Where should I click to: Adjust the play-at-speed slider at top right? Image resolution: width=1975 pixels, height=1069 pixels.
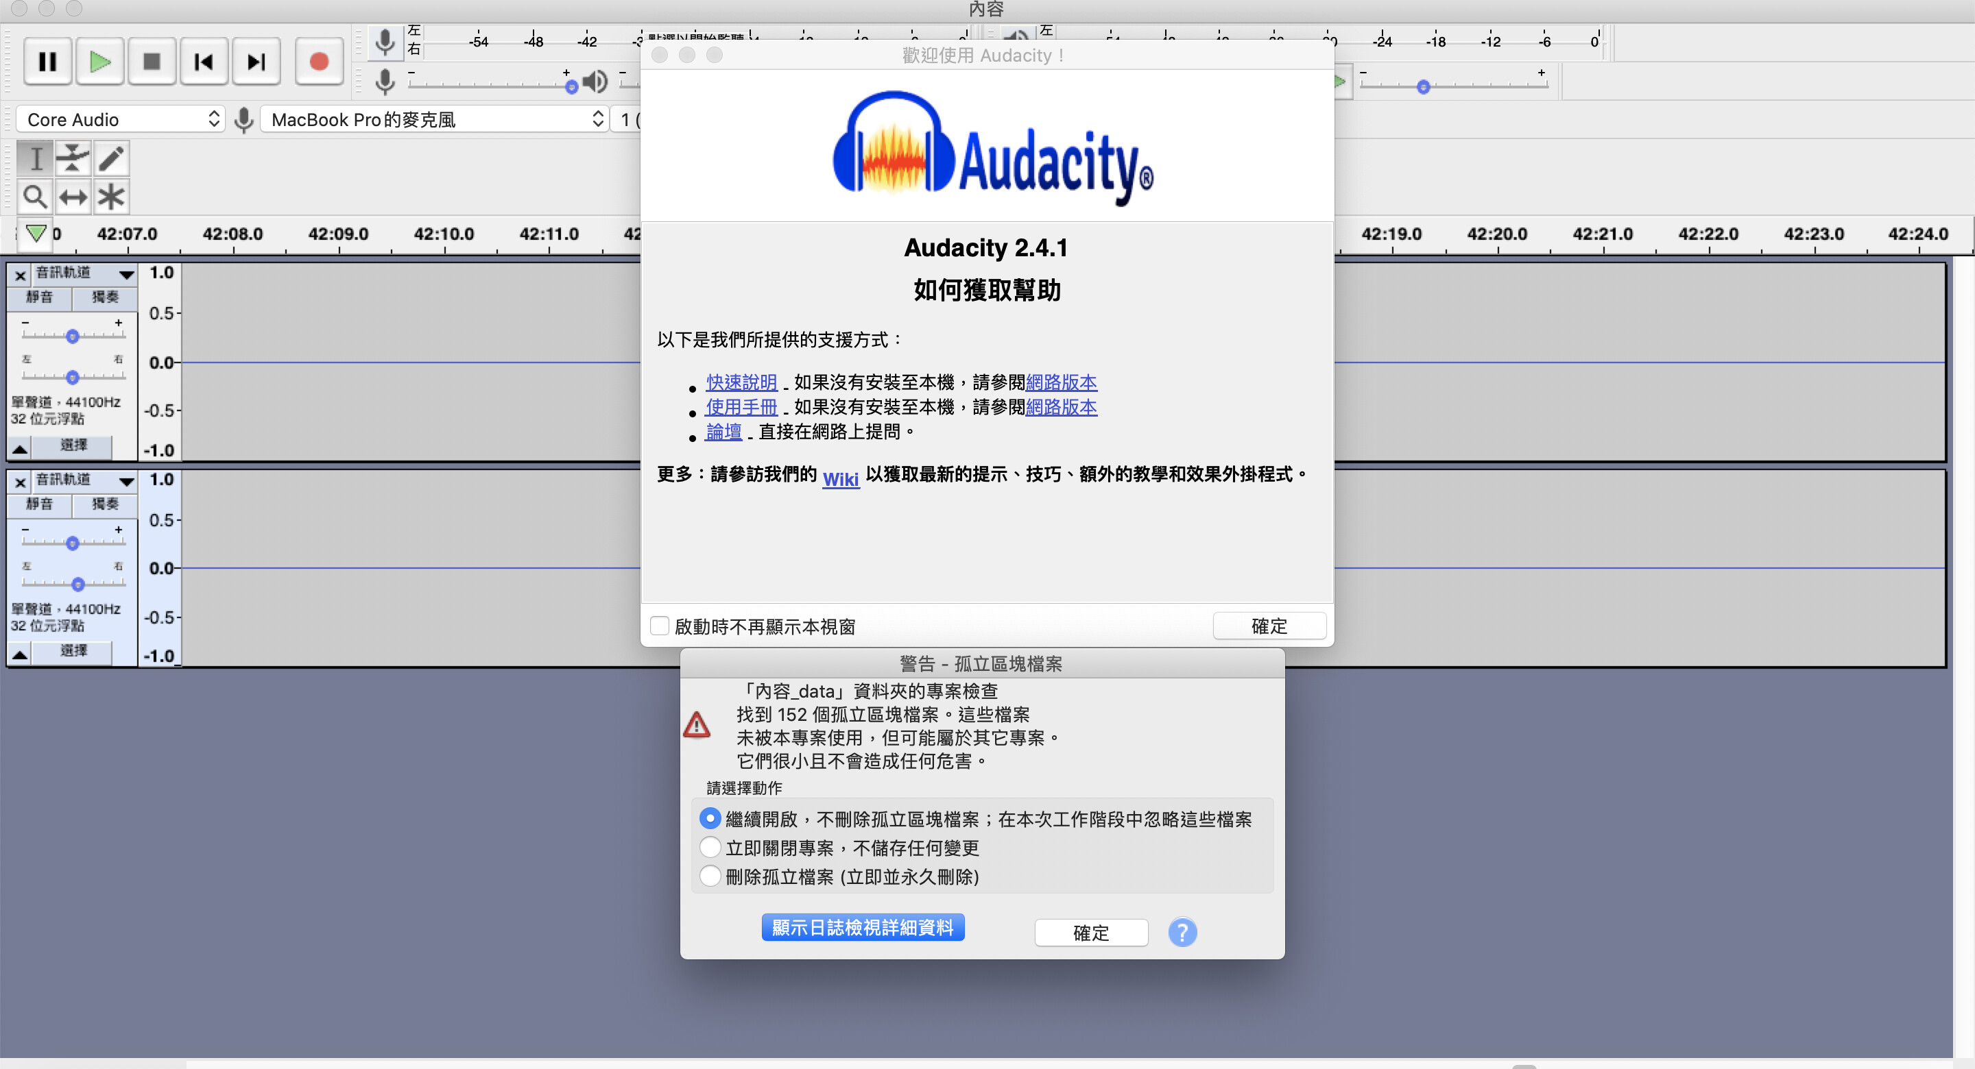[x=1423, y=87]
